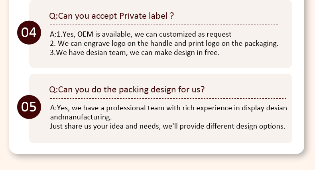
Task: Click the words 'packing design' in the question
Action: click(145, 90)
